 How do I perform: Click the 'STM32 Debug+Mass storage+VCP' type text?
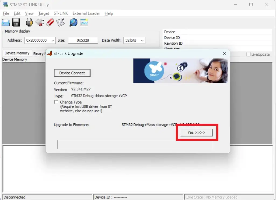pos(99,96)
